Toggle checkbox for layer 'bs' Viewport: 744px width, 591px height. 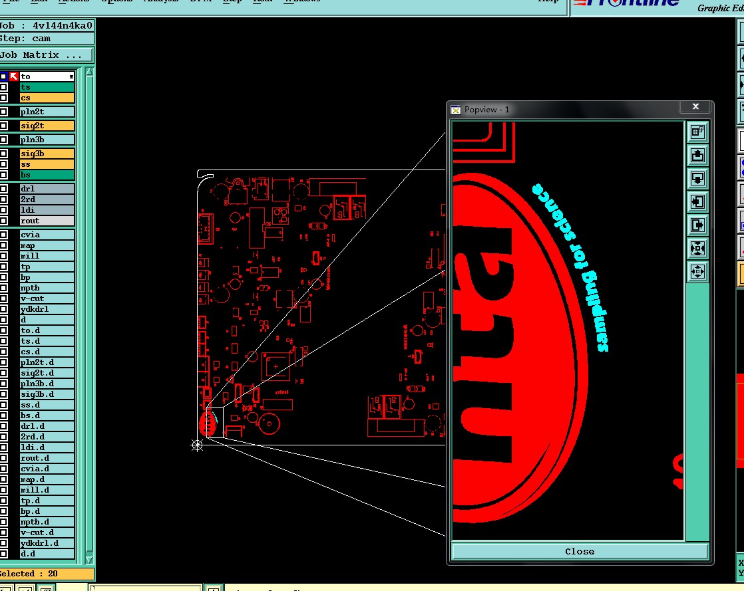pyautogui.click(x=3, y=175)
